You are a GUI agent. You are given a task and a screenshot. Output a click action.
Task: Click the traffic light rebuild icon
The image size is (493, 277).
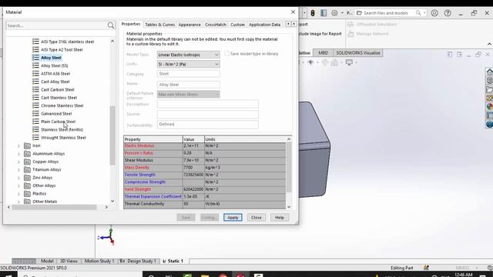coord(313,13)
